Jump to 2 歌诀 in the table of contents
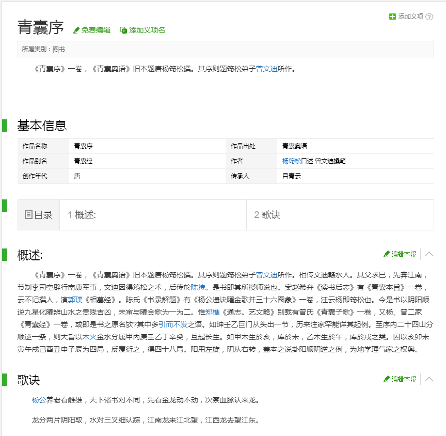This screenshot has width=446, height=436. click(267, 215)
